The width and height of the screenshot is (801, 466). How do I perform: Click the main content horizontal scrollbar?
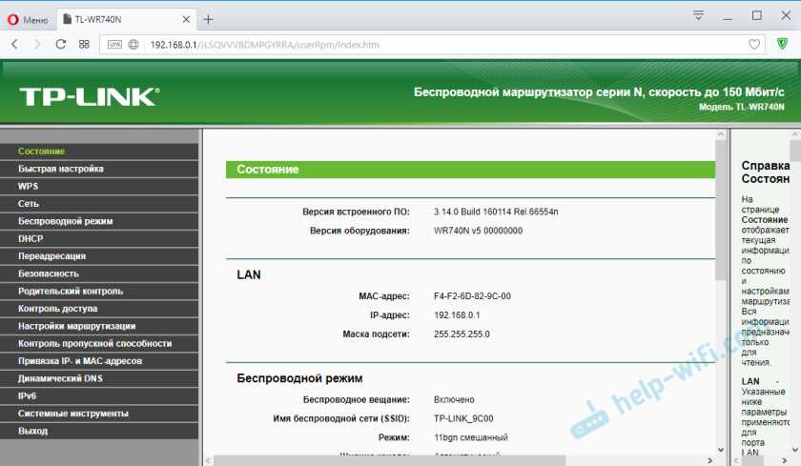pos(389,460)
